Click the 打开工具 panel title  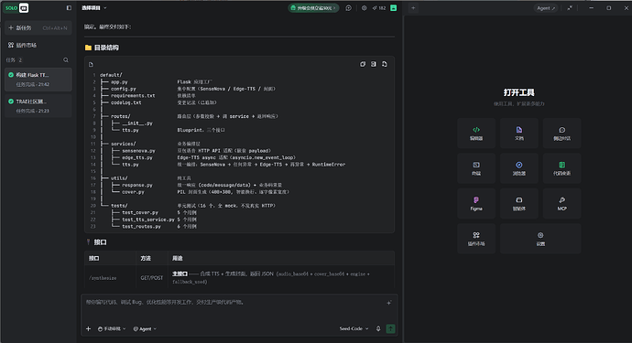coord(518,92)
